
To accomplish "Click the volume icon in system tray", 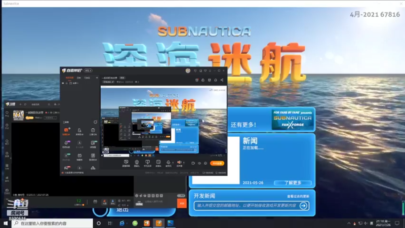I will point(365,223).
